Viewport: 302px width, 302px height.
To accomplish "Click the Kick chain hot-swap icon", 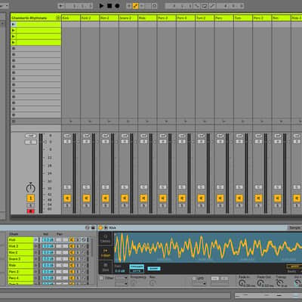I will pos(84,240).
